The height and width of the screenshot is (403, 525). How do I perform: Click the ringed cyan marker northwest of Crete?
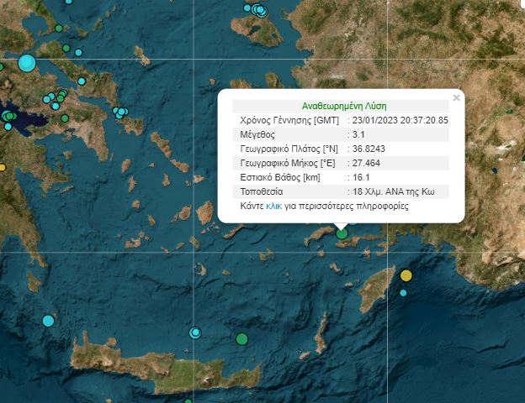point(195,332)
